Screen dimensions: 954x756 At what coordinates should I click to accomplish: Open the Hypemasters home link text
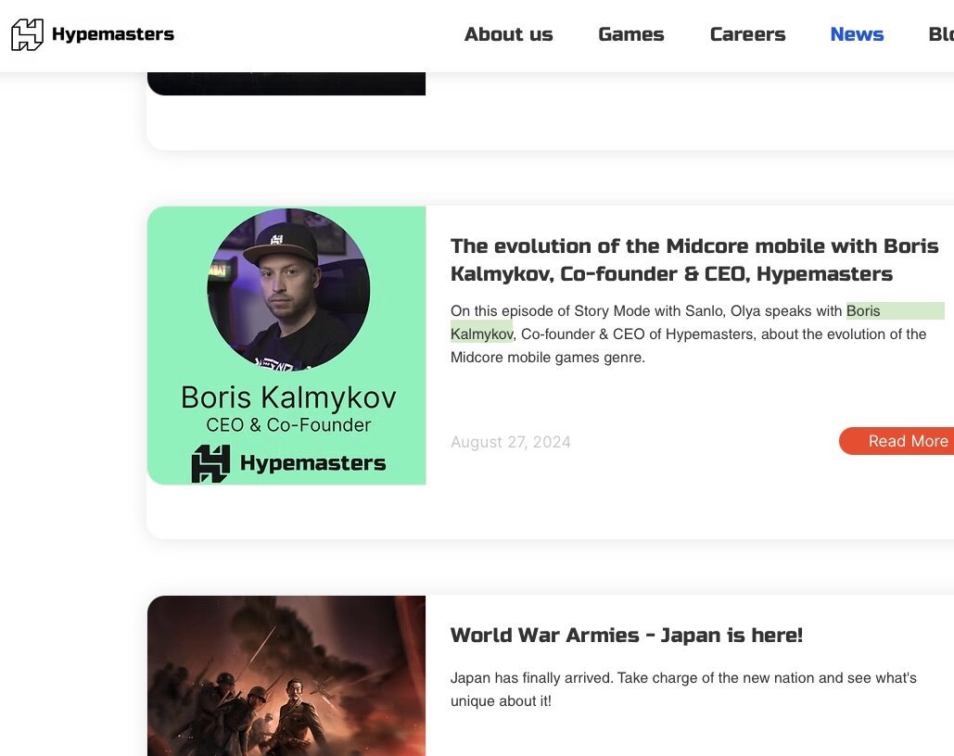click(113, 34)
